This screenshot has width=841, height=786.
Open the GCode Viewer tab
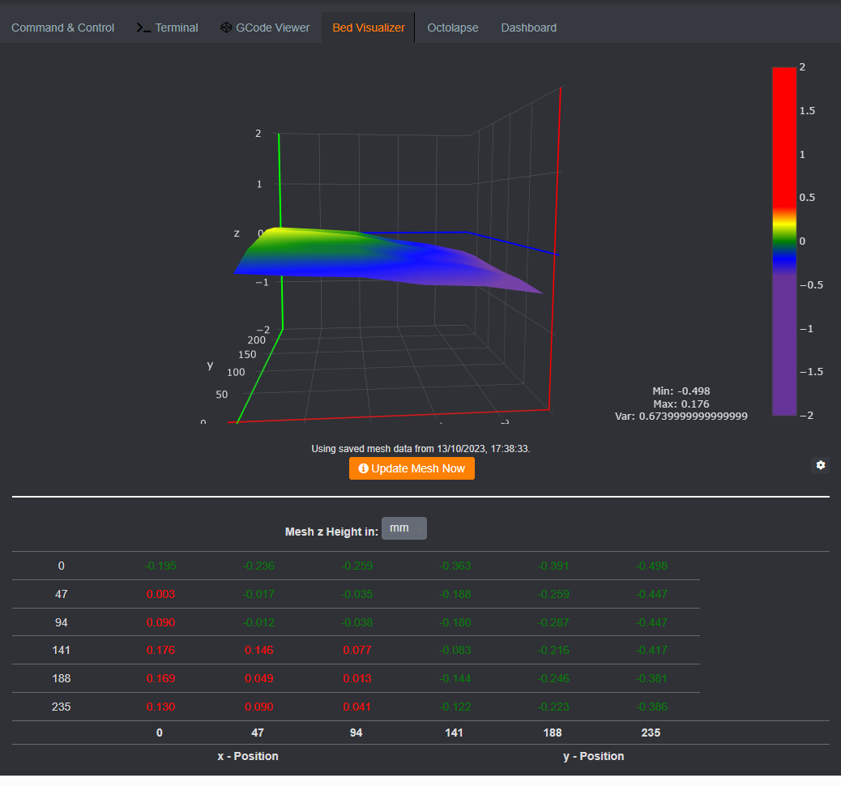click(x=265, y=28)
